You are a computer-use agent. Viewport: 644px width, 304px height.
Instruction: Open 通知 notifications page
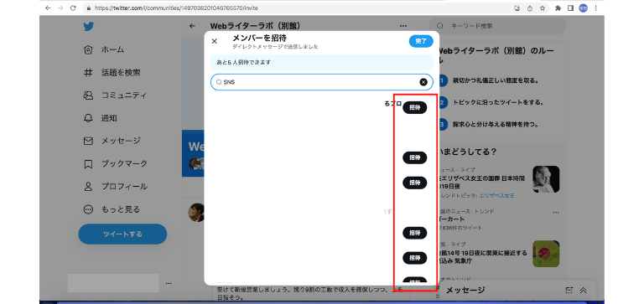101,118
